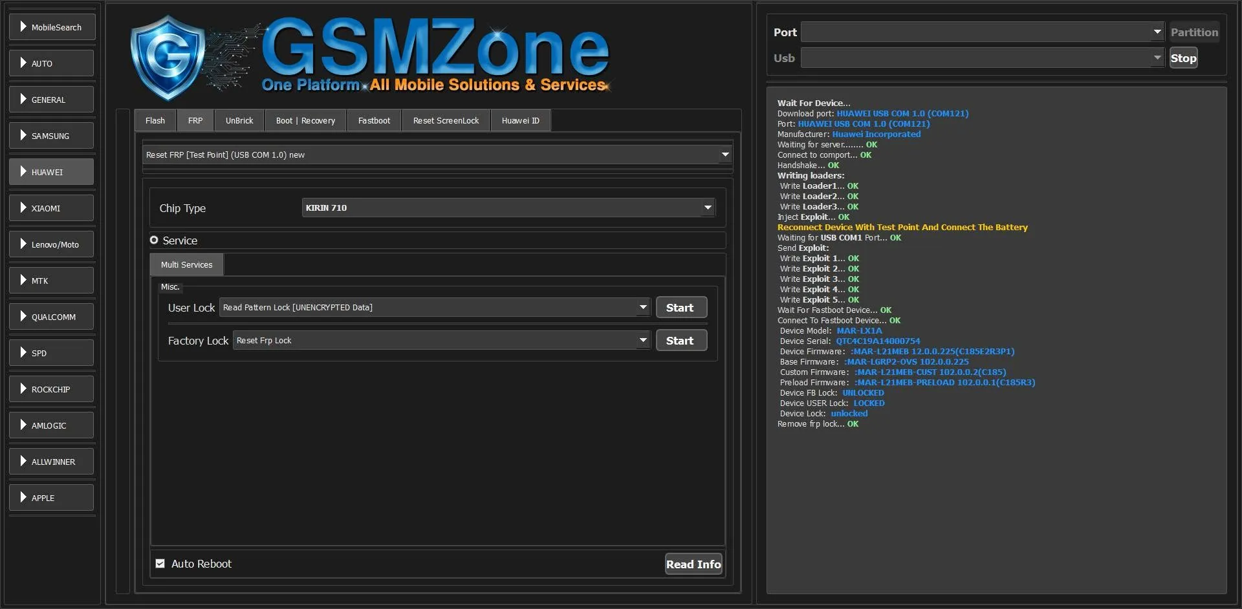Toggle the Auto Reboot checkbox
Image resolution: width=1242 pixels, height=609 pixels.
click(160, 564)
